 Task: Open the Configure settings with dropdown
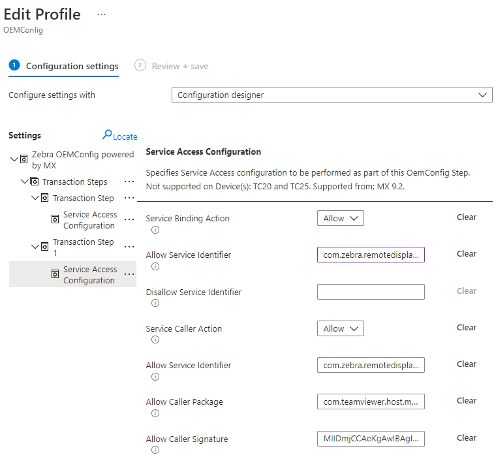332,95
